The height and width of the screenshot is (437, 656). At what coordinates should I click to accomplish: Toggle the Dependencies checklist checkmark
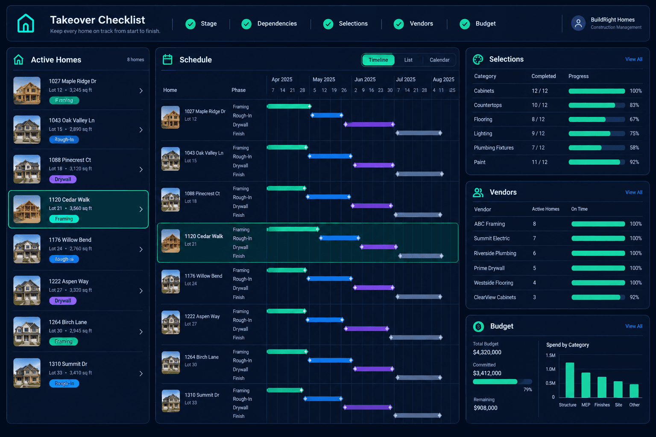(x=246, y=24)
